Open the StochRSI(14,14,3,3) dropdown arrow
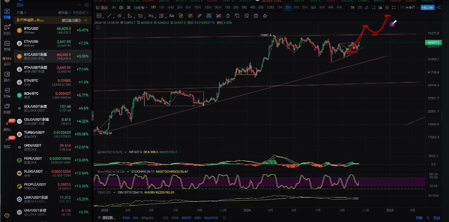449x222 pixels. [x=128, y=172]
